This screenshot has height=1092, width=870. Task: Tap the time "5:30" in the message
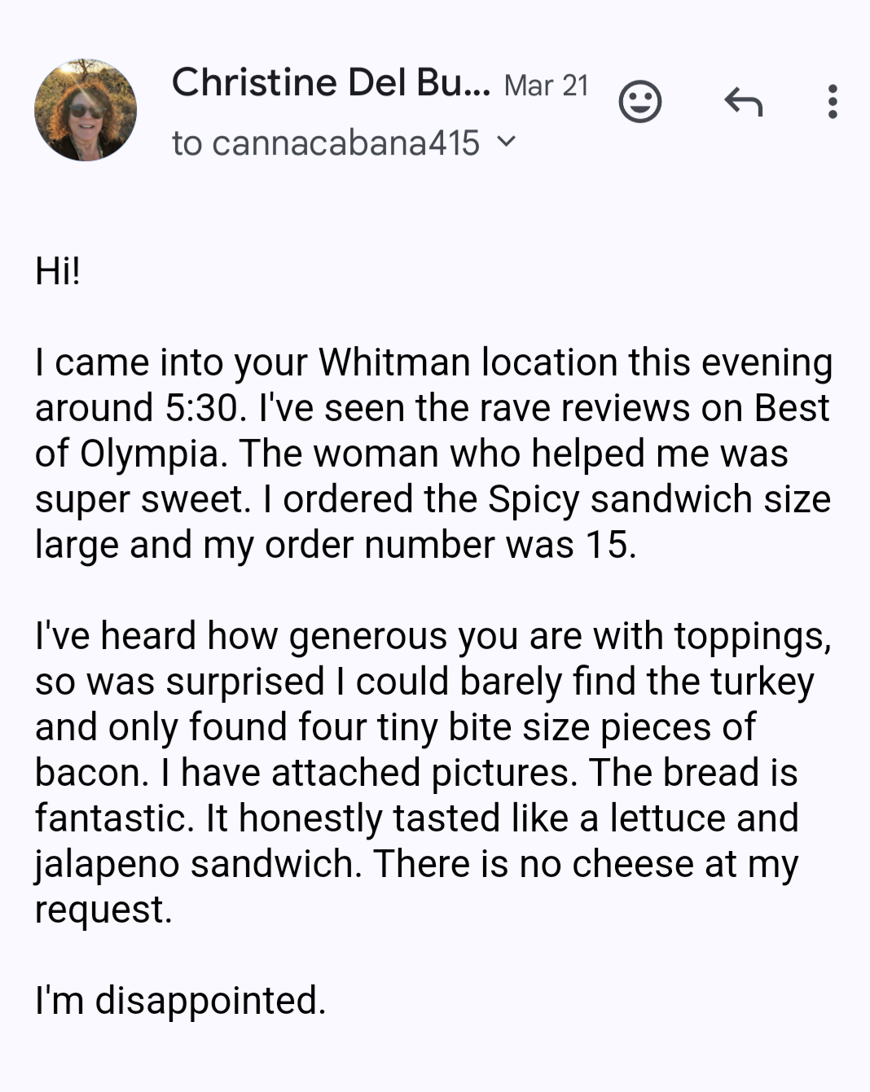coord(202,408)
